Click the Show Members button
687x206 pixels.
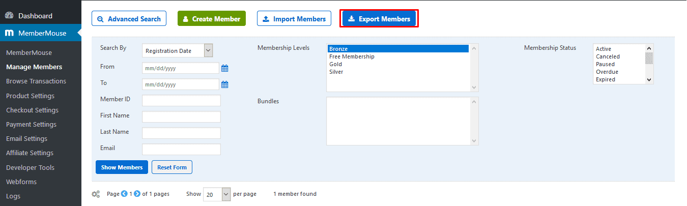coord(122,167)
